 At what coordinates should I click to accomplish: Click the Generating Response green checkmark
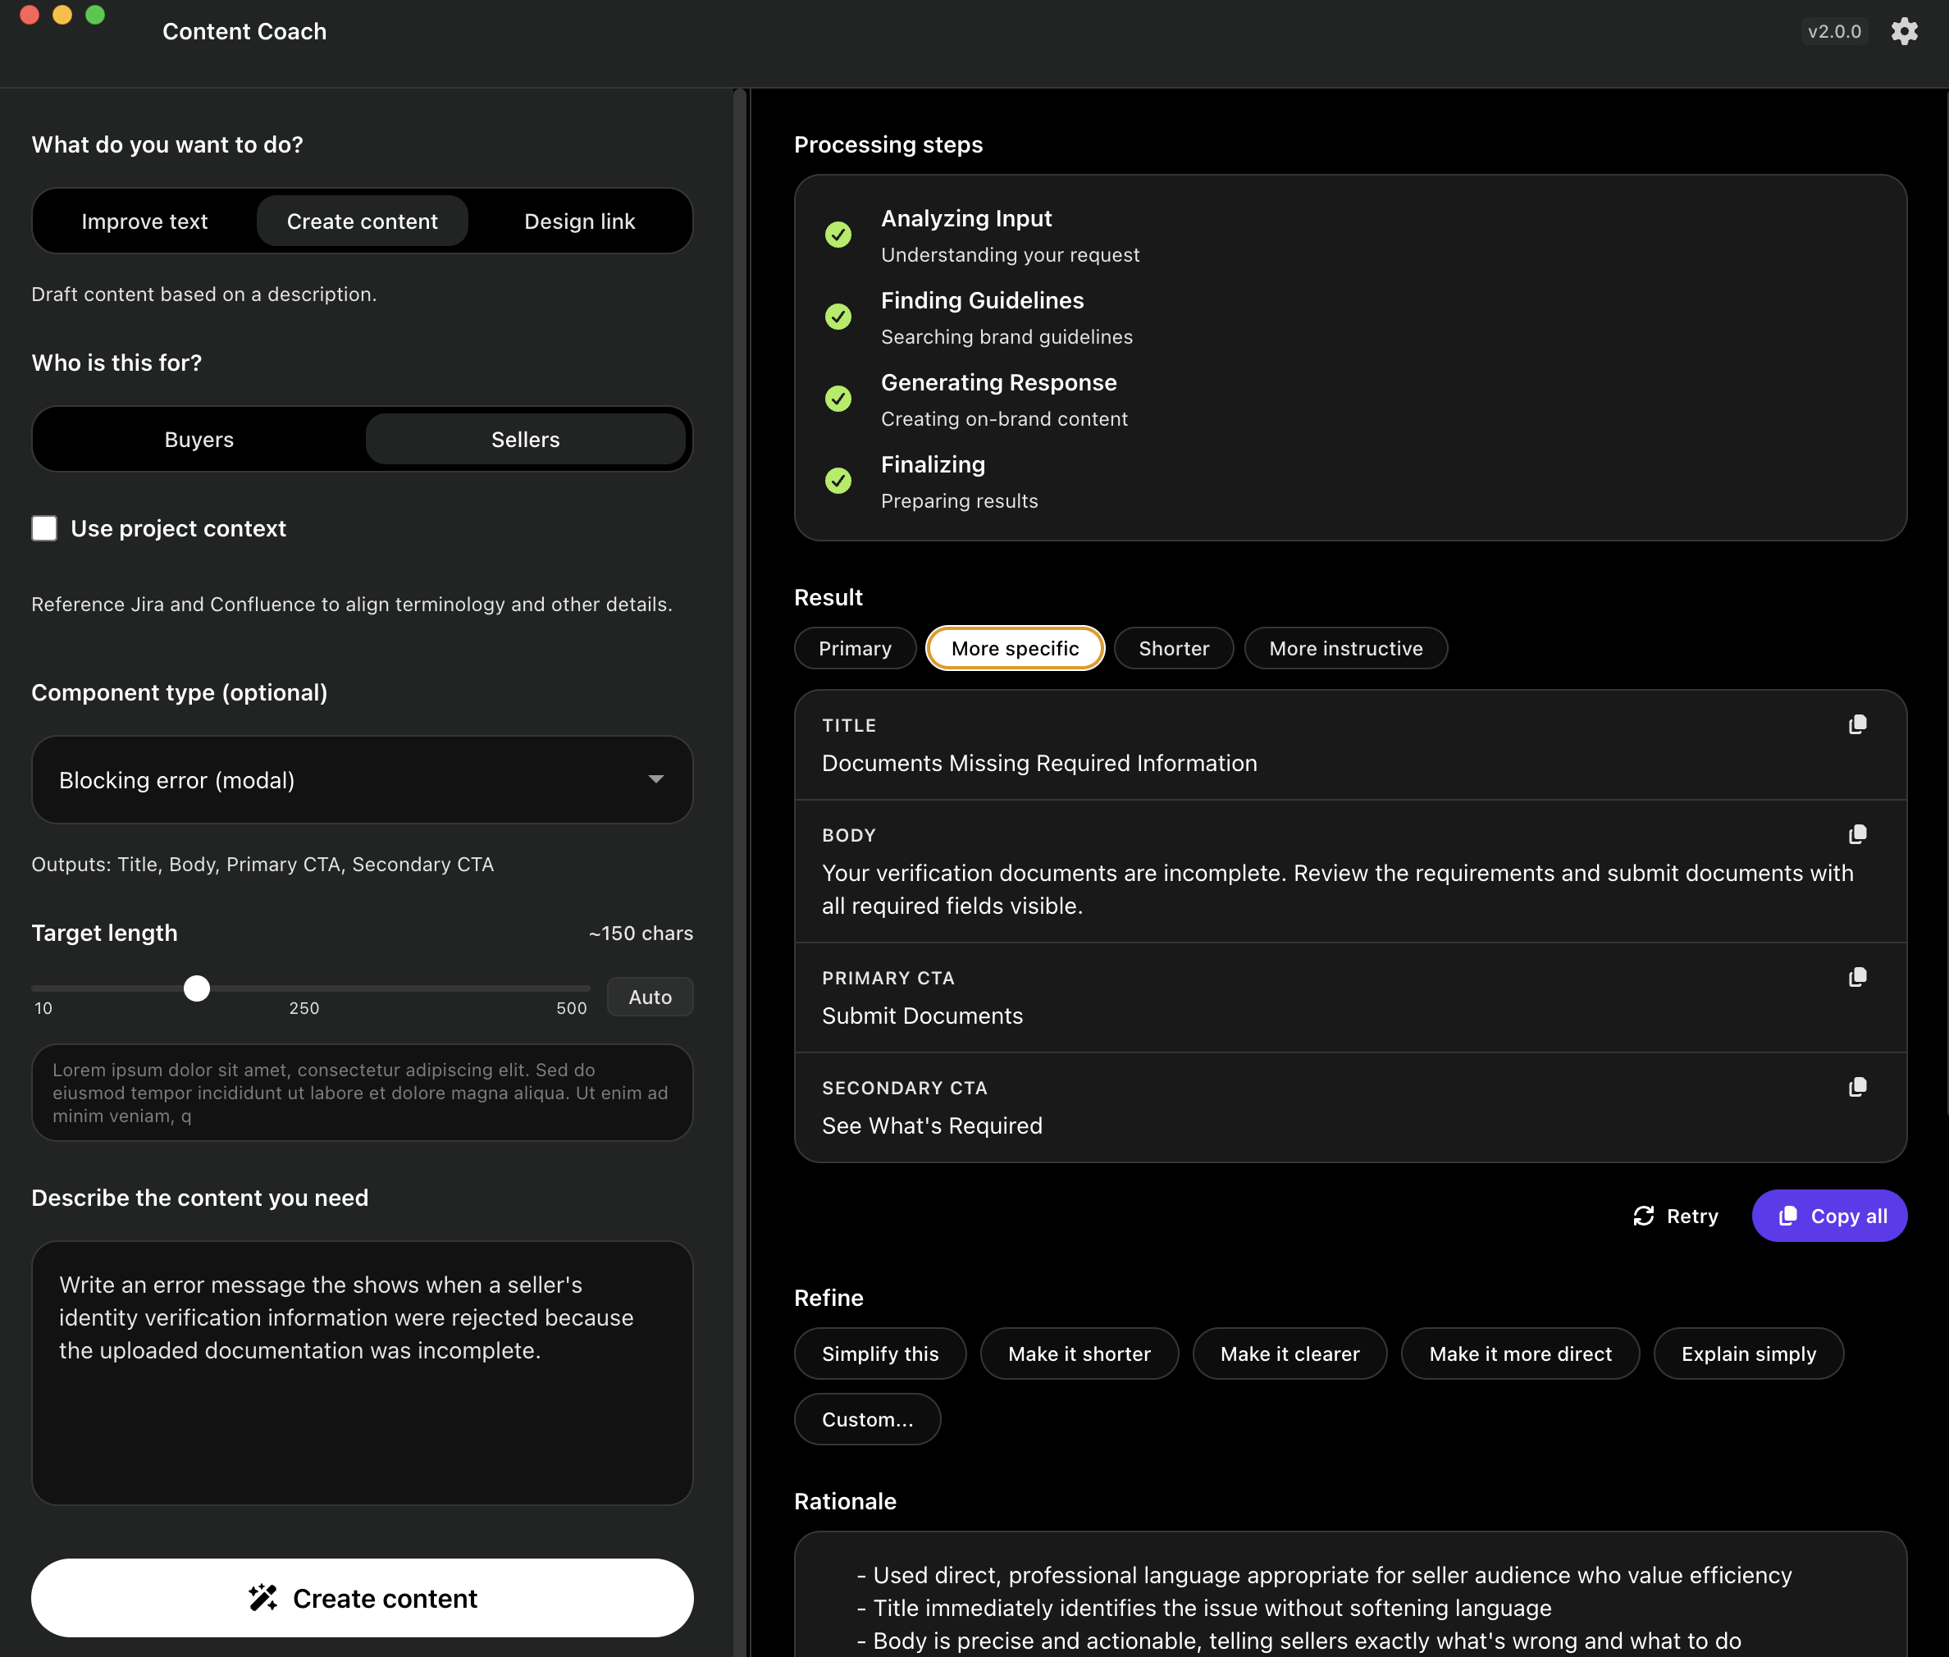click(838, 399)
